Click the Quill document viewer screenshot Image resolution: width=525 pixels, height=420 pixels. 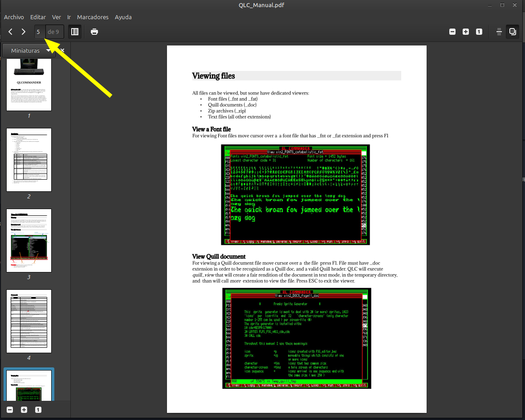click(x=297, y=338)
